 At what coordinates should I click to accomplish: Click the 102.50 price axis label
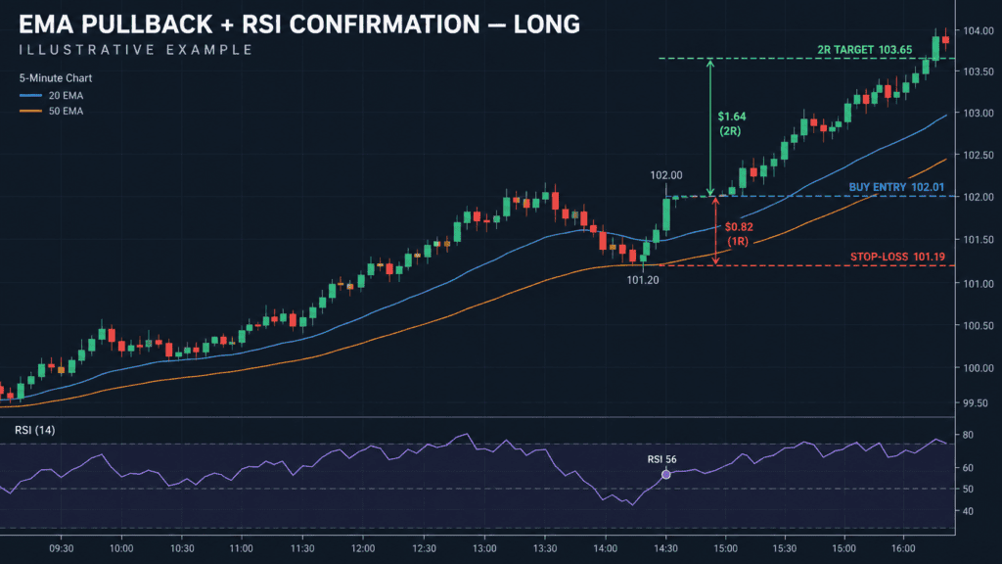tap(979, 156)
